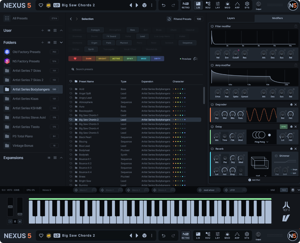The width and height of the screenshot is (300, 243).
Task: Toggle the Reverb power button
Action: (212, 149)
